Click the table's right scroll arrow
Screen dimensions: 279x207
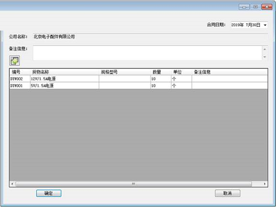pos(264,184)
